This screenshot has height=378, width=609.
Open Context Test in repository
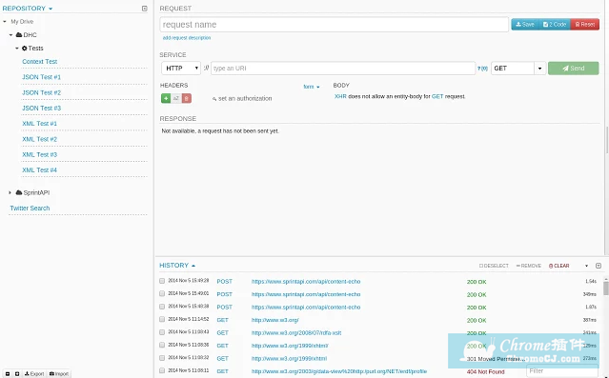(x=40, y=61)
